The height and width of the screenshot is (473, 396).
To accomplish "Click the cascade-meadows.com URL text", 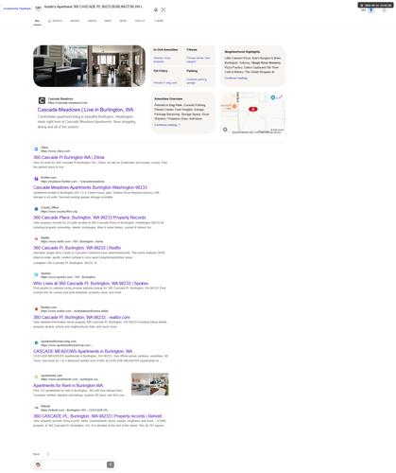I will point(68,103).
